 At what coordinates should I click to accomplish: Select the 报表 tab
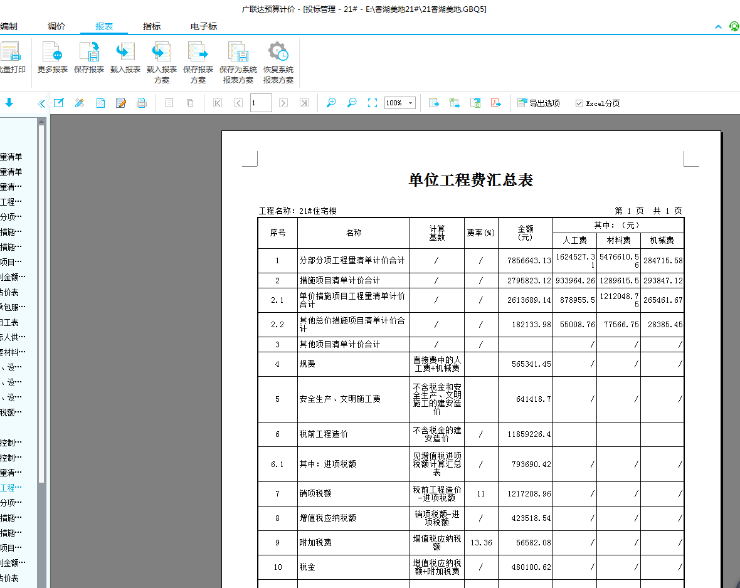tap(104, 26)
